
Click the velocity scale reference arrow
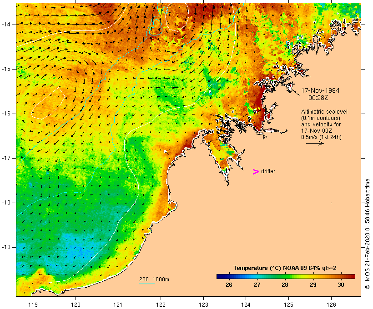[x=315, y=143]
